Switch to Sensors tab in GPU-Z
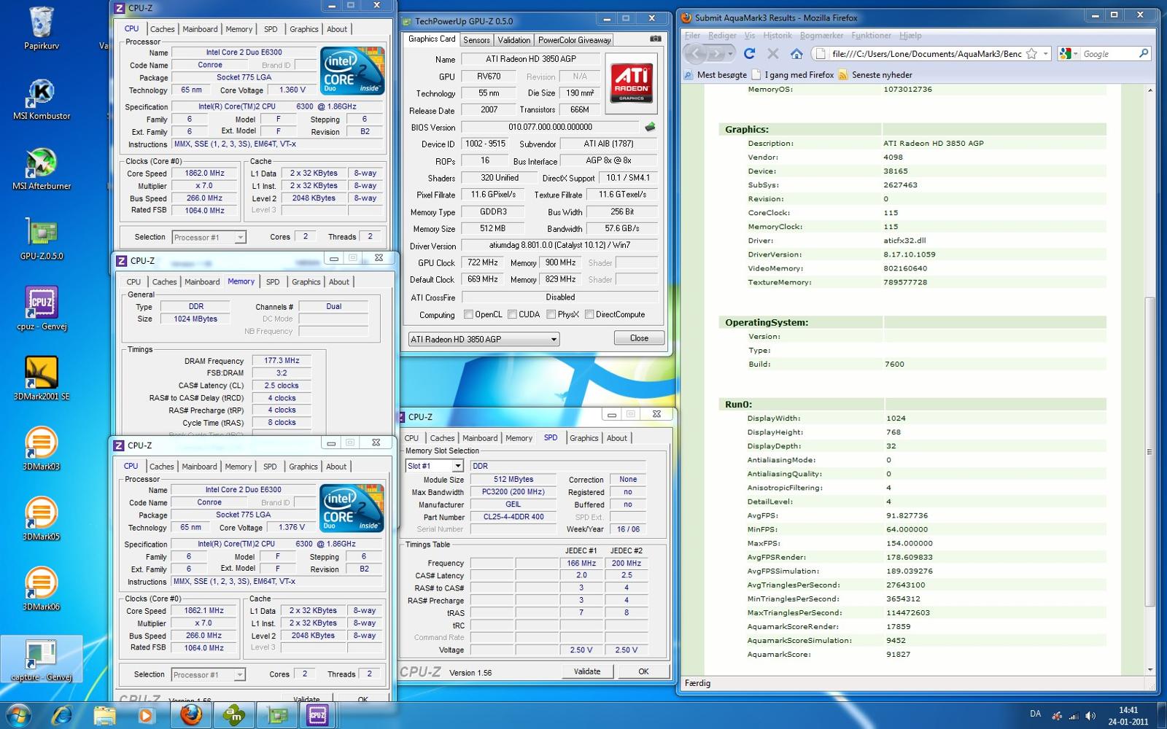The image size is (1167, 729). pos(476,40)
